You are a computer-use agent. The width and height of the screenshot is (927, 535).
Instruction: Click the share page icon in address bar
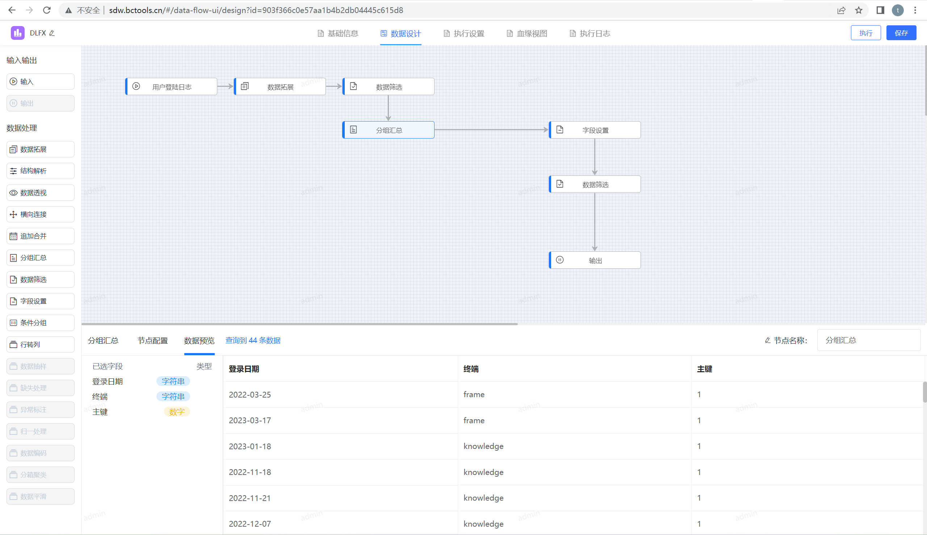[x=841, y=10]
